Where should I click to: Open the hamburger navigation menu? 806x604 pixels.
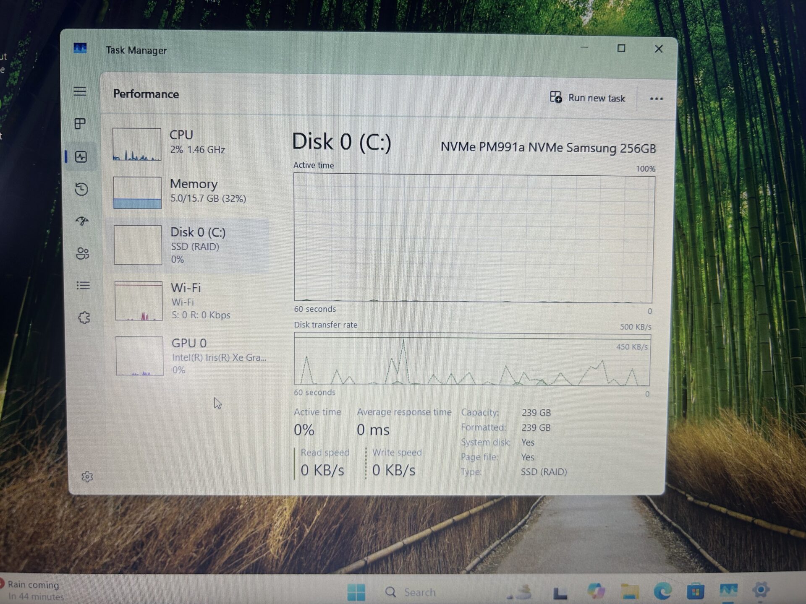coord(80,91)
